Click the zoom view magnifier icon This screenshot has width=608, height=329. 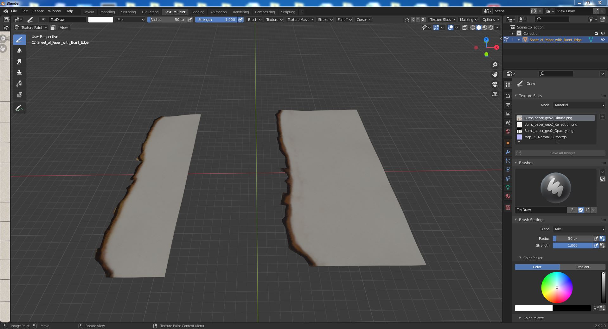tap(495, 65)
